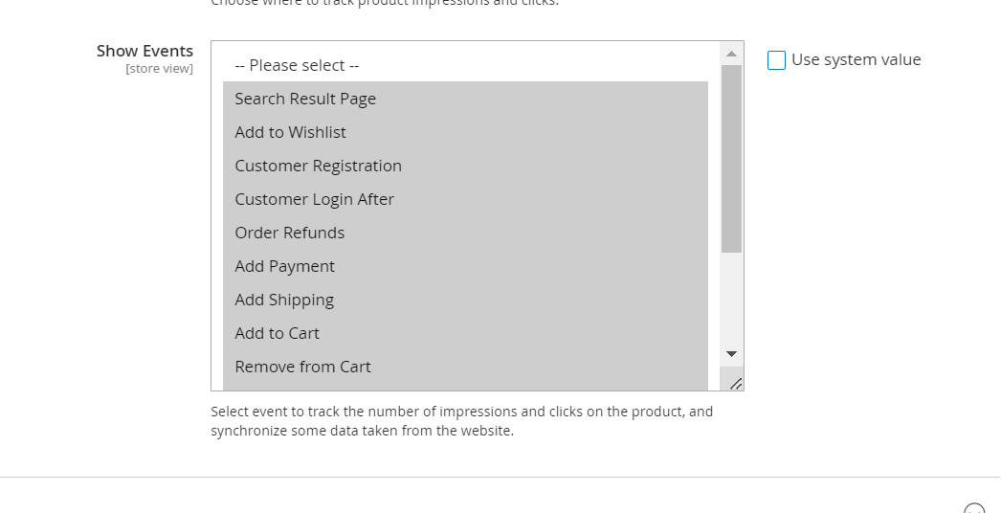Pick the Customer Registration event

319,166
